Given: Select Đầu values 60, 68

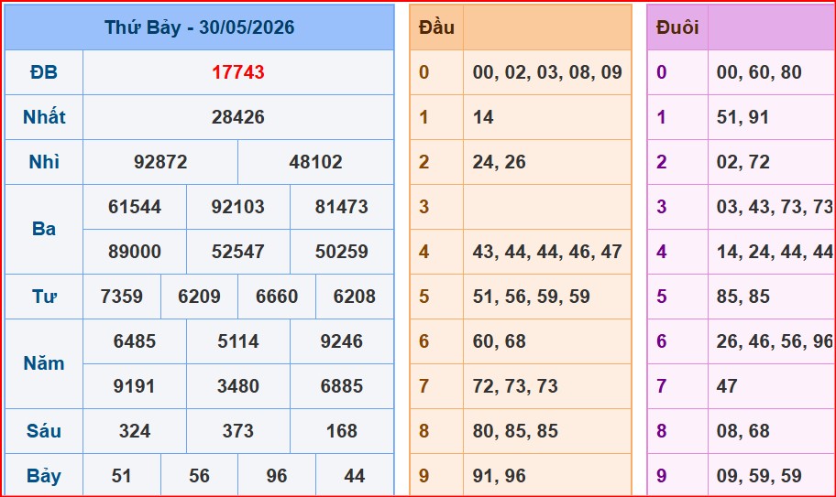Looking at the screenshot, I should click(x=499, y=341).
